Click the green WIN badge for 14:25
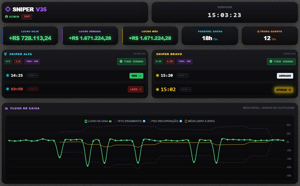This screenshot has width=300, height=186. tap(136, 76)
